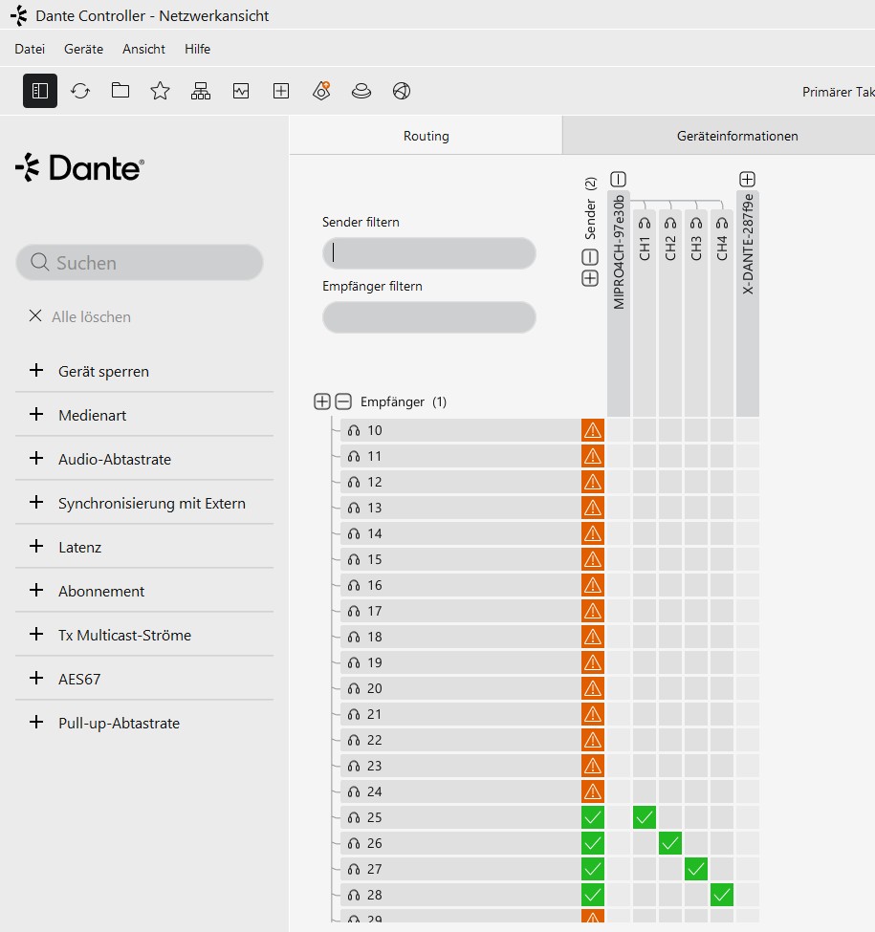
Task: Click the headphone icon above CH1
Action: (x=645, y=224)
